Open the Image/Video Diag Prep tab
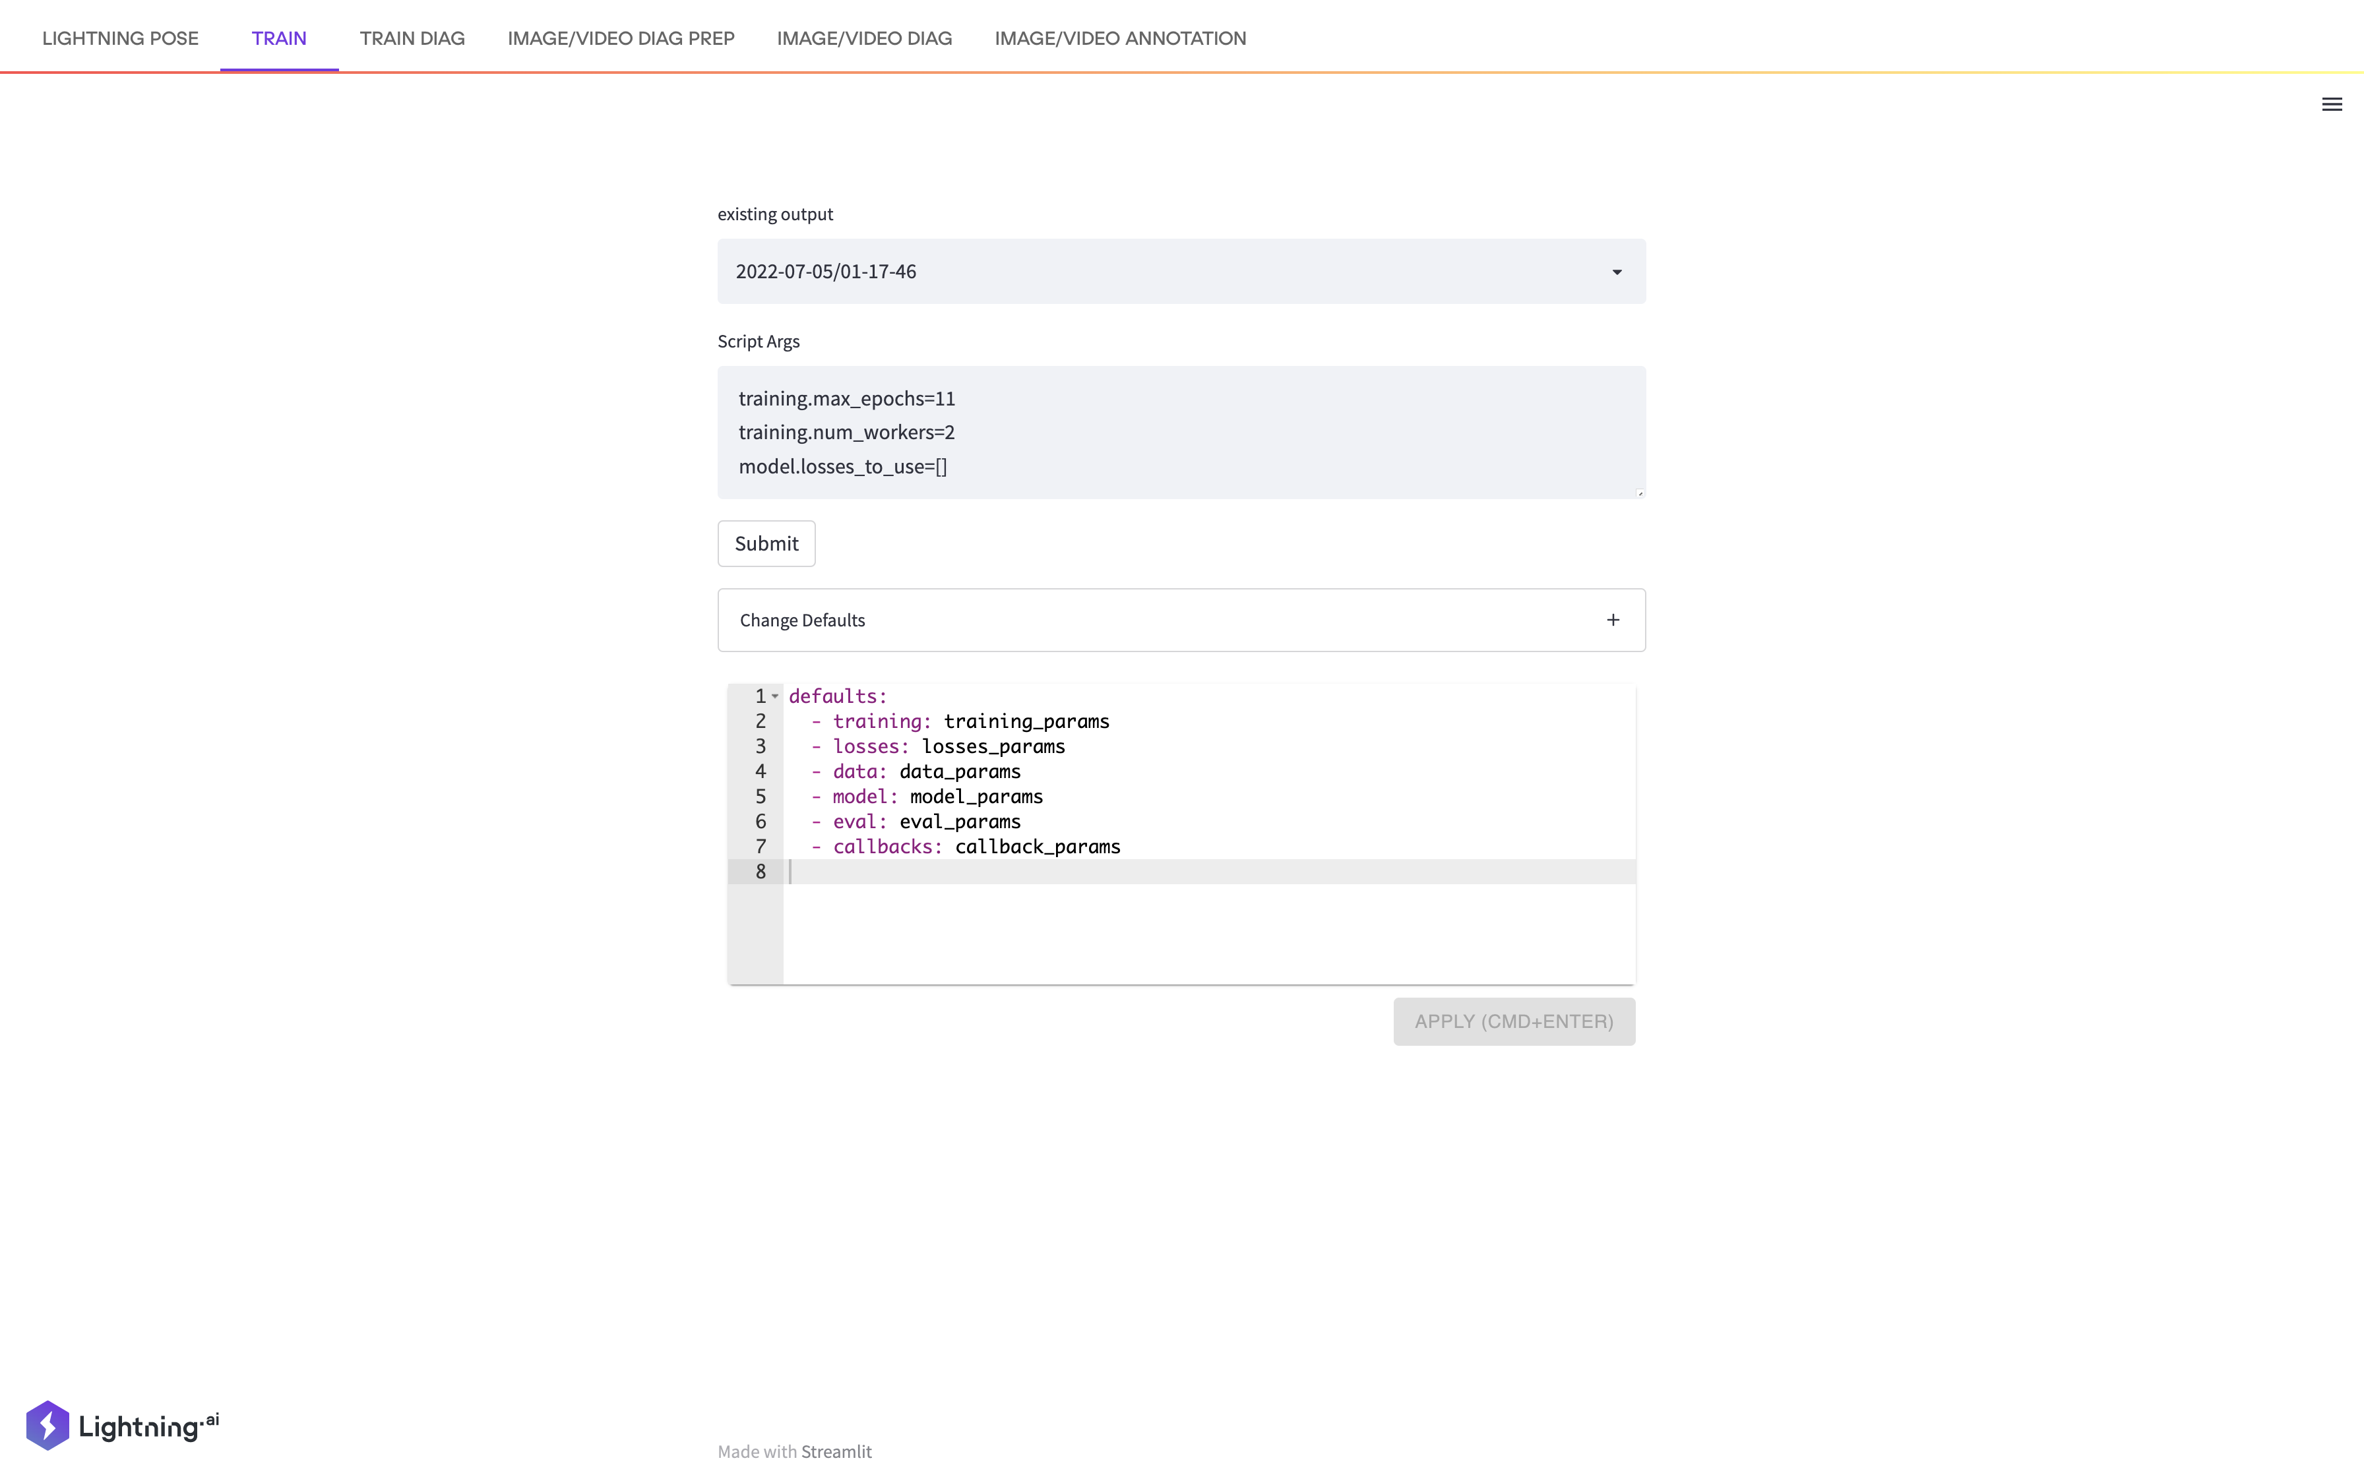 point(620,38)
